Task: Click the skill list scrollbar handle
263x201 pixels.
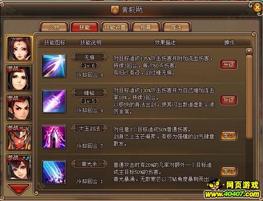Action: click(249, 97)
